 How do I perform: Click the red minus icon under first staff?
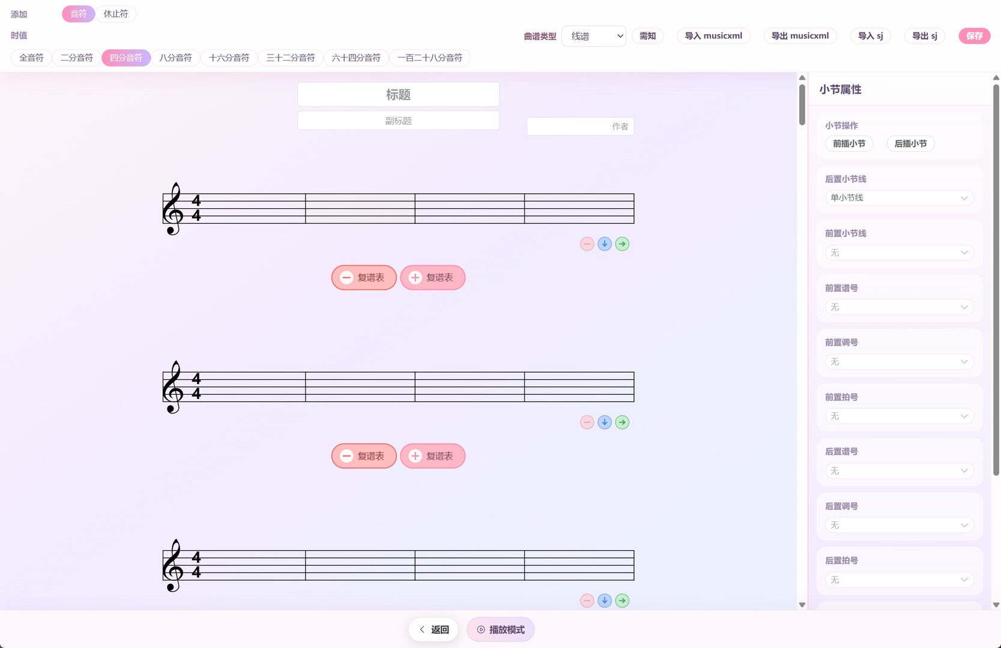(x=587, y=244)
